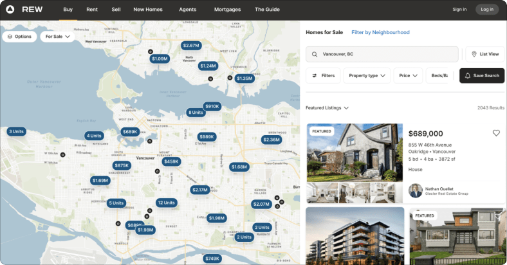Click the search magnifier icon
Image resolution: width=507 pixels, height=265 pixels.
(314, 54)
